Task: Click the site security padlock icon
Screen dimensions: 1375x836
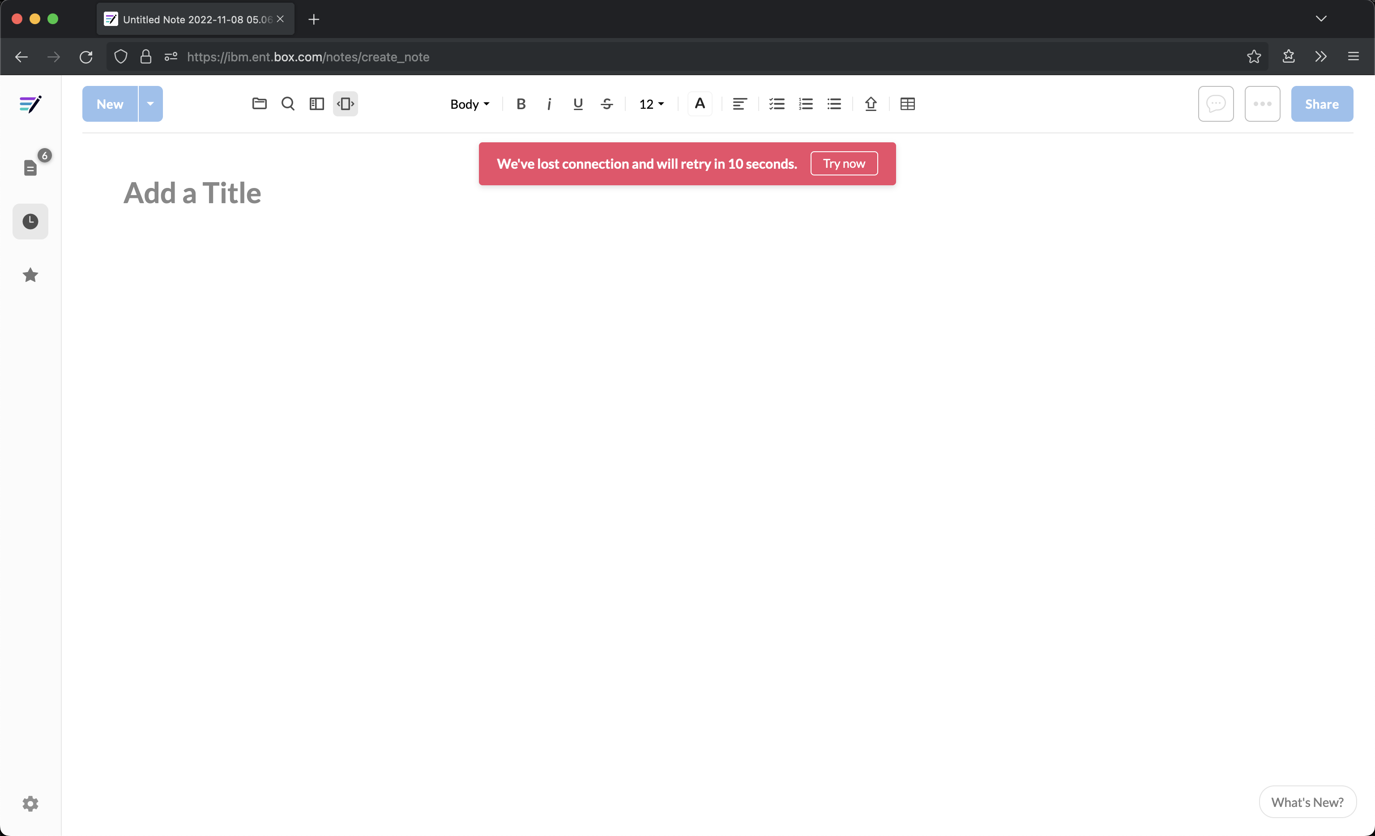Action: tap(145, 57)
